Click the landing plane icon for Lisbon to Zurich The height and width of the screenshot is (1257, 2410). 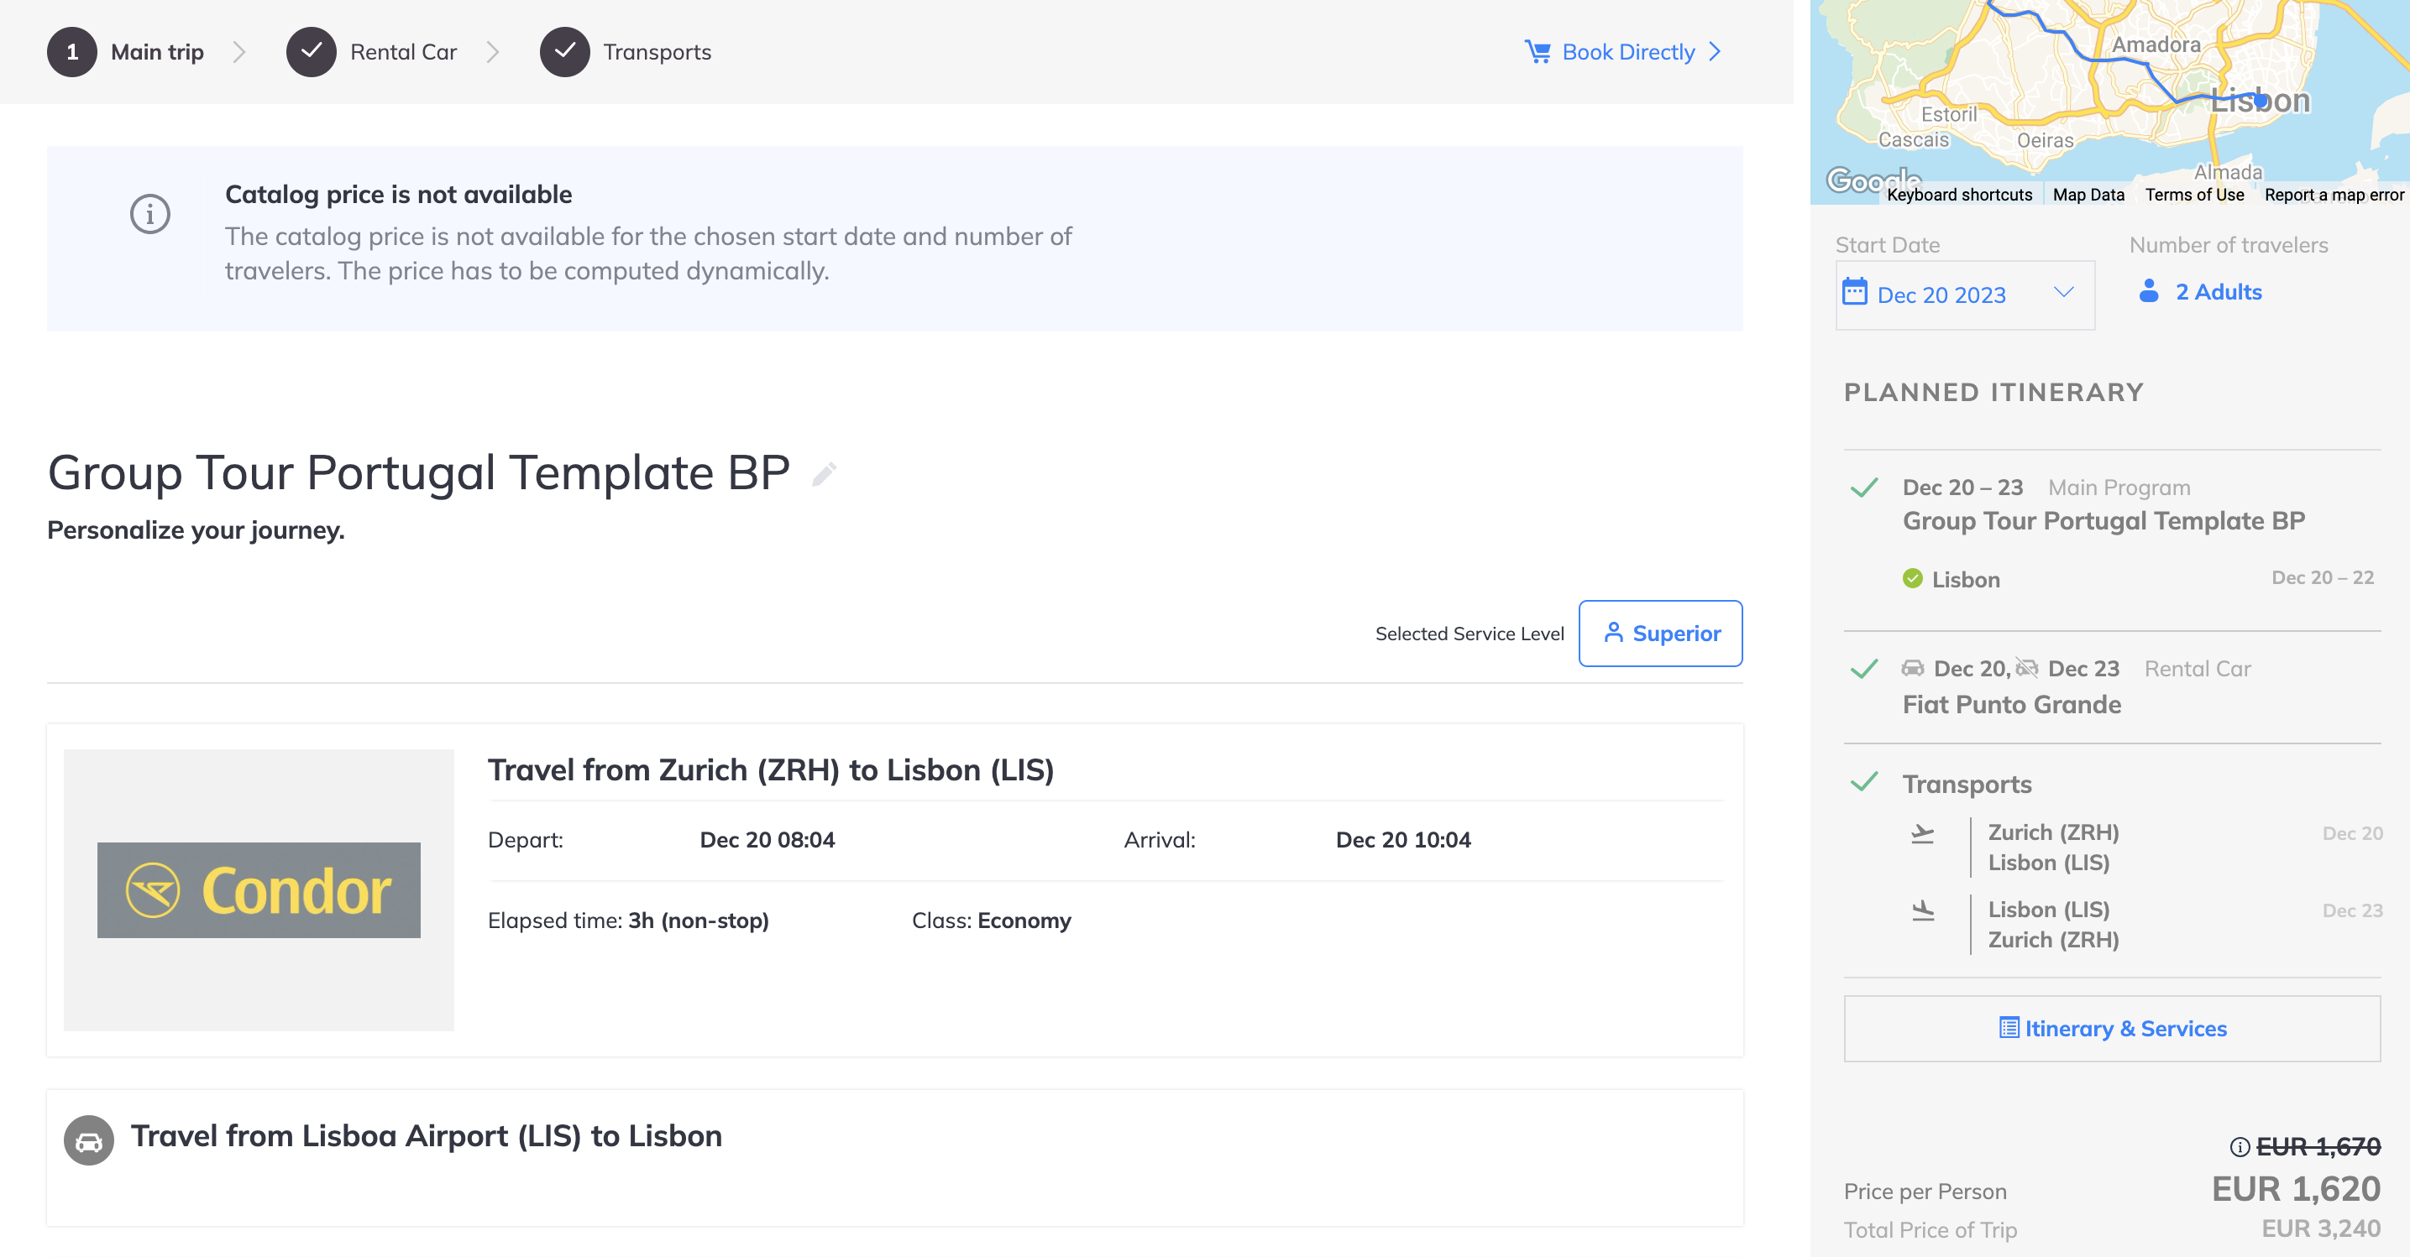1923,910
